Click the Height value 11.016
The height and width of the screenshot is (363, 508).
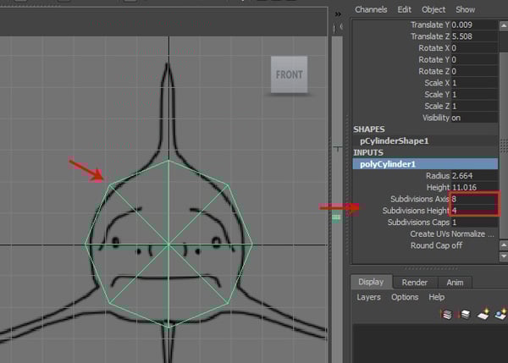click(x=474, y=188)
